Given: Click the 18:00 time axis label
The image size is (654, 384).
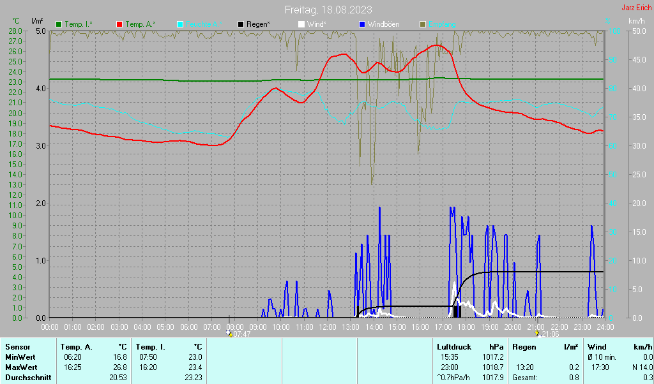Looking at the screenshot, I should pos(466,327).
